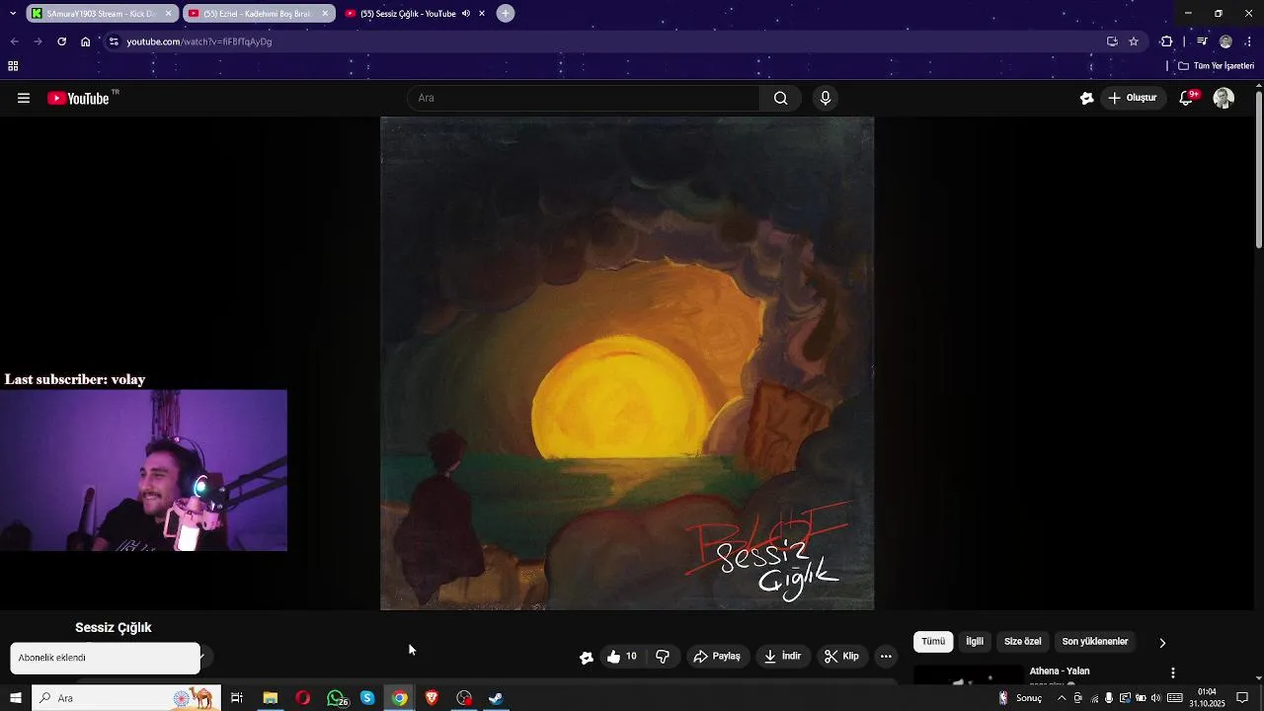Close the Ezhel tab
Image resolution: width=1264 pixels, height=711 pixels.
325,14
